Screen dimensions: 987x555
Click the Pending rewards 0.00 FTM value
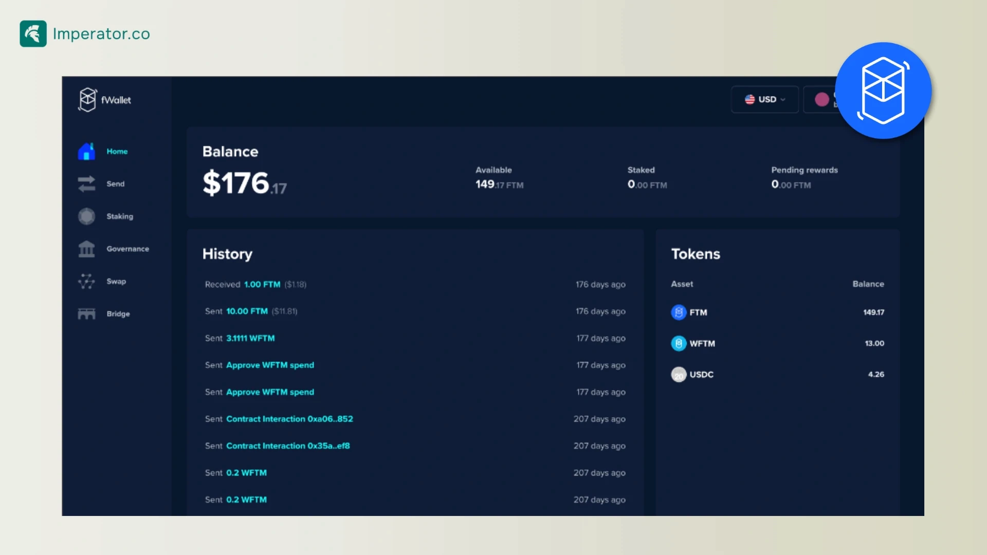pyautogui.click(x=791, y=184)
